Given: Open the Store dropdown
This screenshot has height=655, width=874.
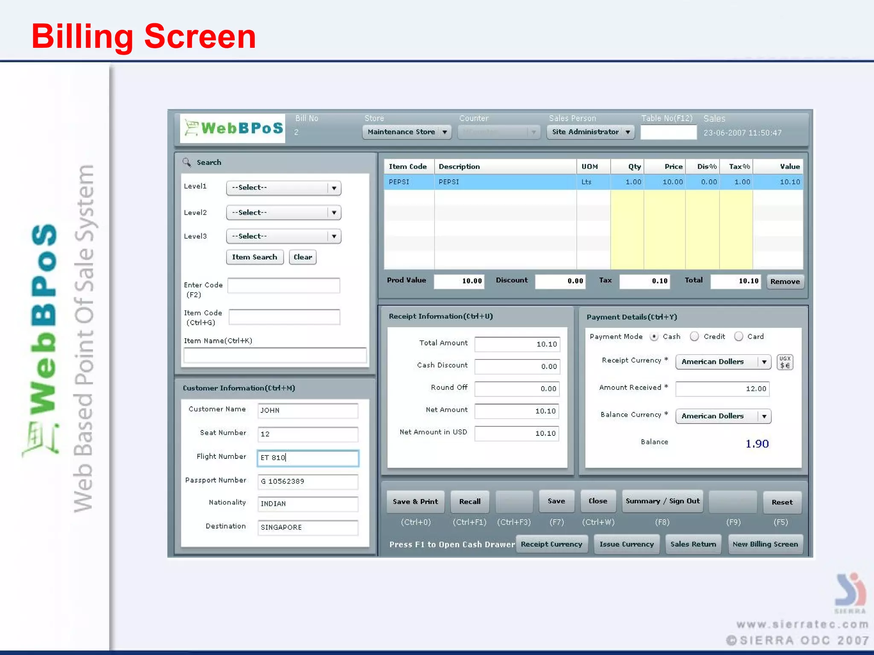Looking at the screenshot, I should click(x=407, y=132).
